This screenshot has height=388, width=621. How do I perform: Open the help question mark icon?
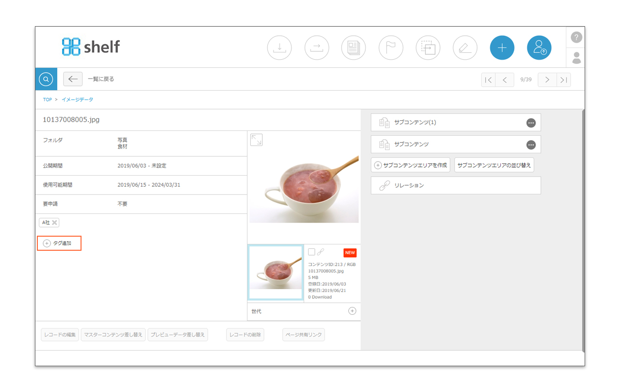(576, 37)
